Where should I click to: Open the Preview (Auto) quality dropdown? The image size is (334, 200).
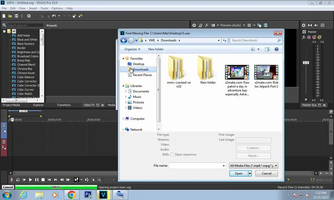244,25
